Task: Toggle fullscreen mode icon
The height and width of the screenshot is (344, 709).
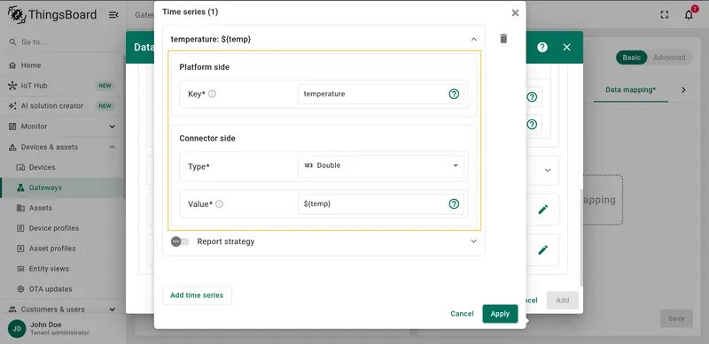Action: click(x=664, y=15)
